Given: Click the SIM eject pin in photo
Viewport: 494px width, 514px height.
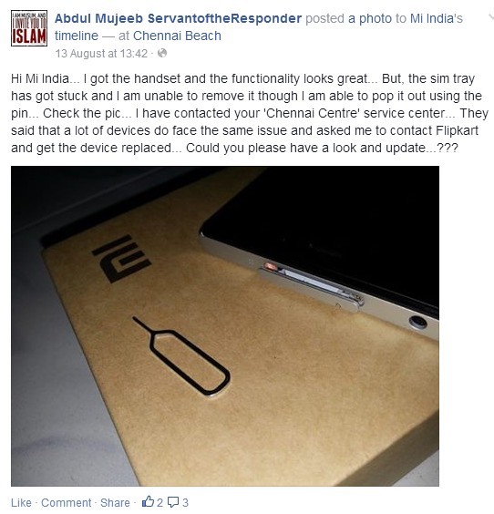Looking at the screenshot, I should click(181, 356).
